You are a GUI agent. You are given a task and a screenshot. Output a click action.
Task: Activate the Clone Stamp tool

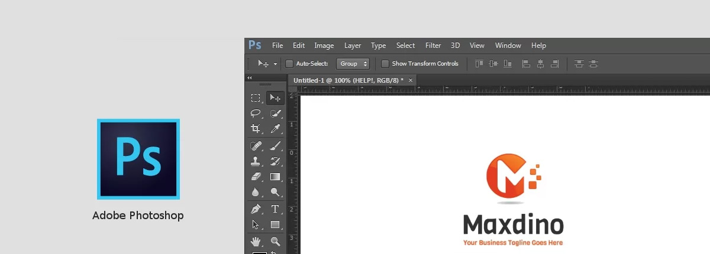pos(256,161)
